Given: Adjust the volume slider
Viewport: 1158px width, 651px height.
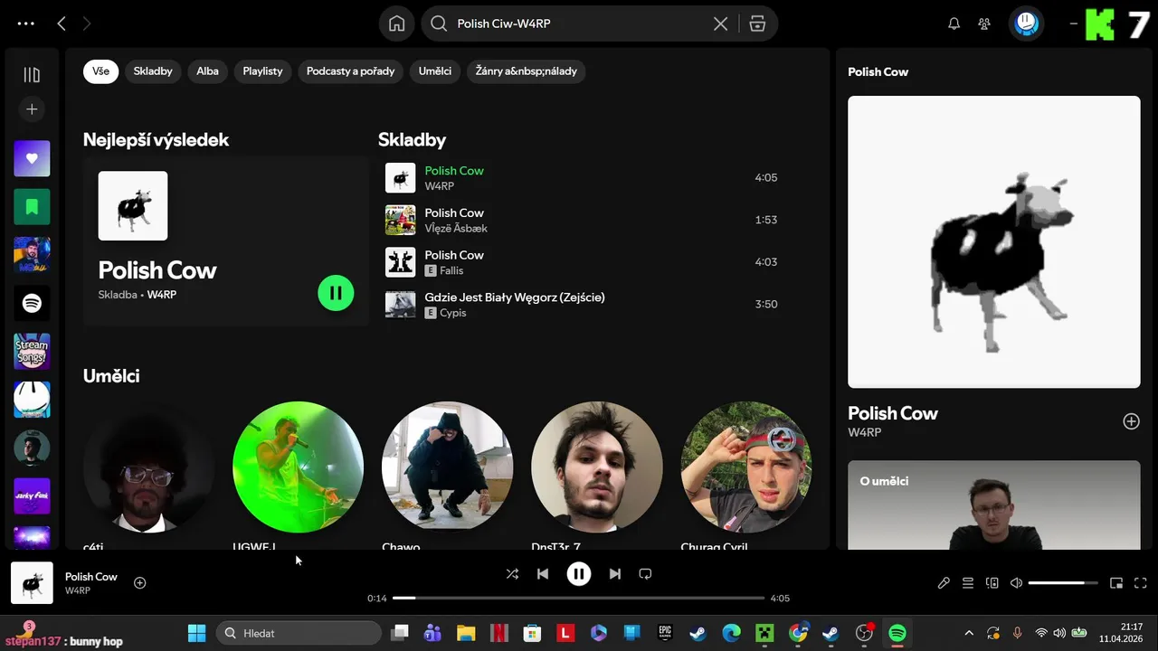Looking at the screenshot, I should point(1063,583).
